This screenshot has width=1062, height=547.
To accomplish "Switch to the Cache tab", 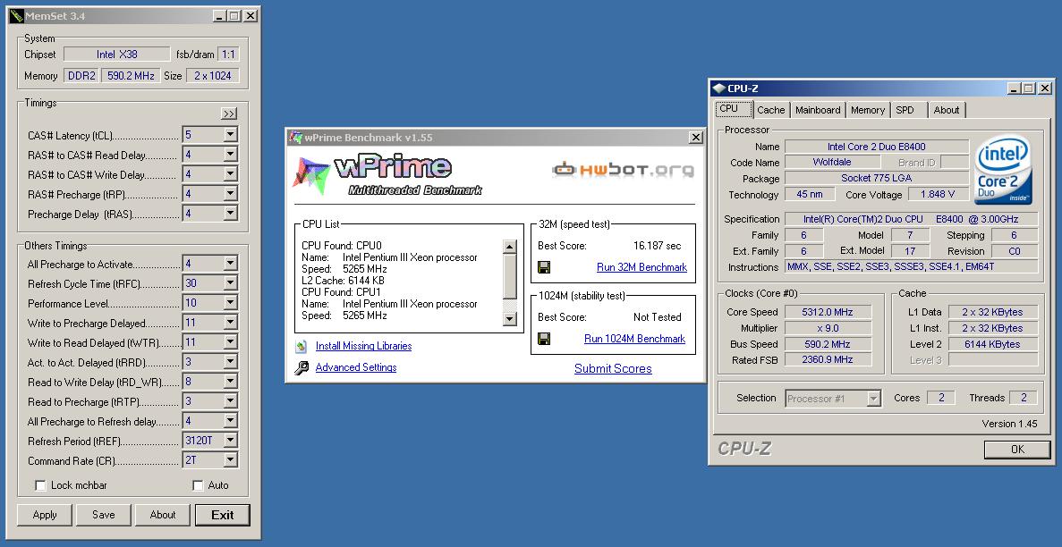I will pyautogui.click(x=770, y=110).
